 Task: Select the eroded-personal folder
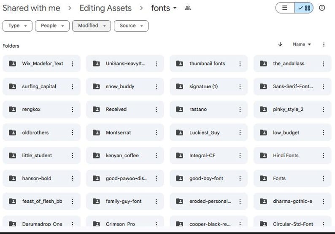pyautogui.click(x=209, y=202)
